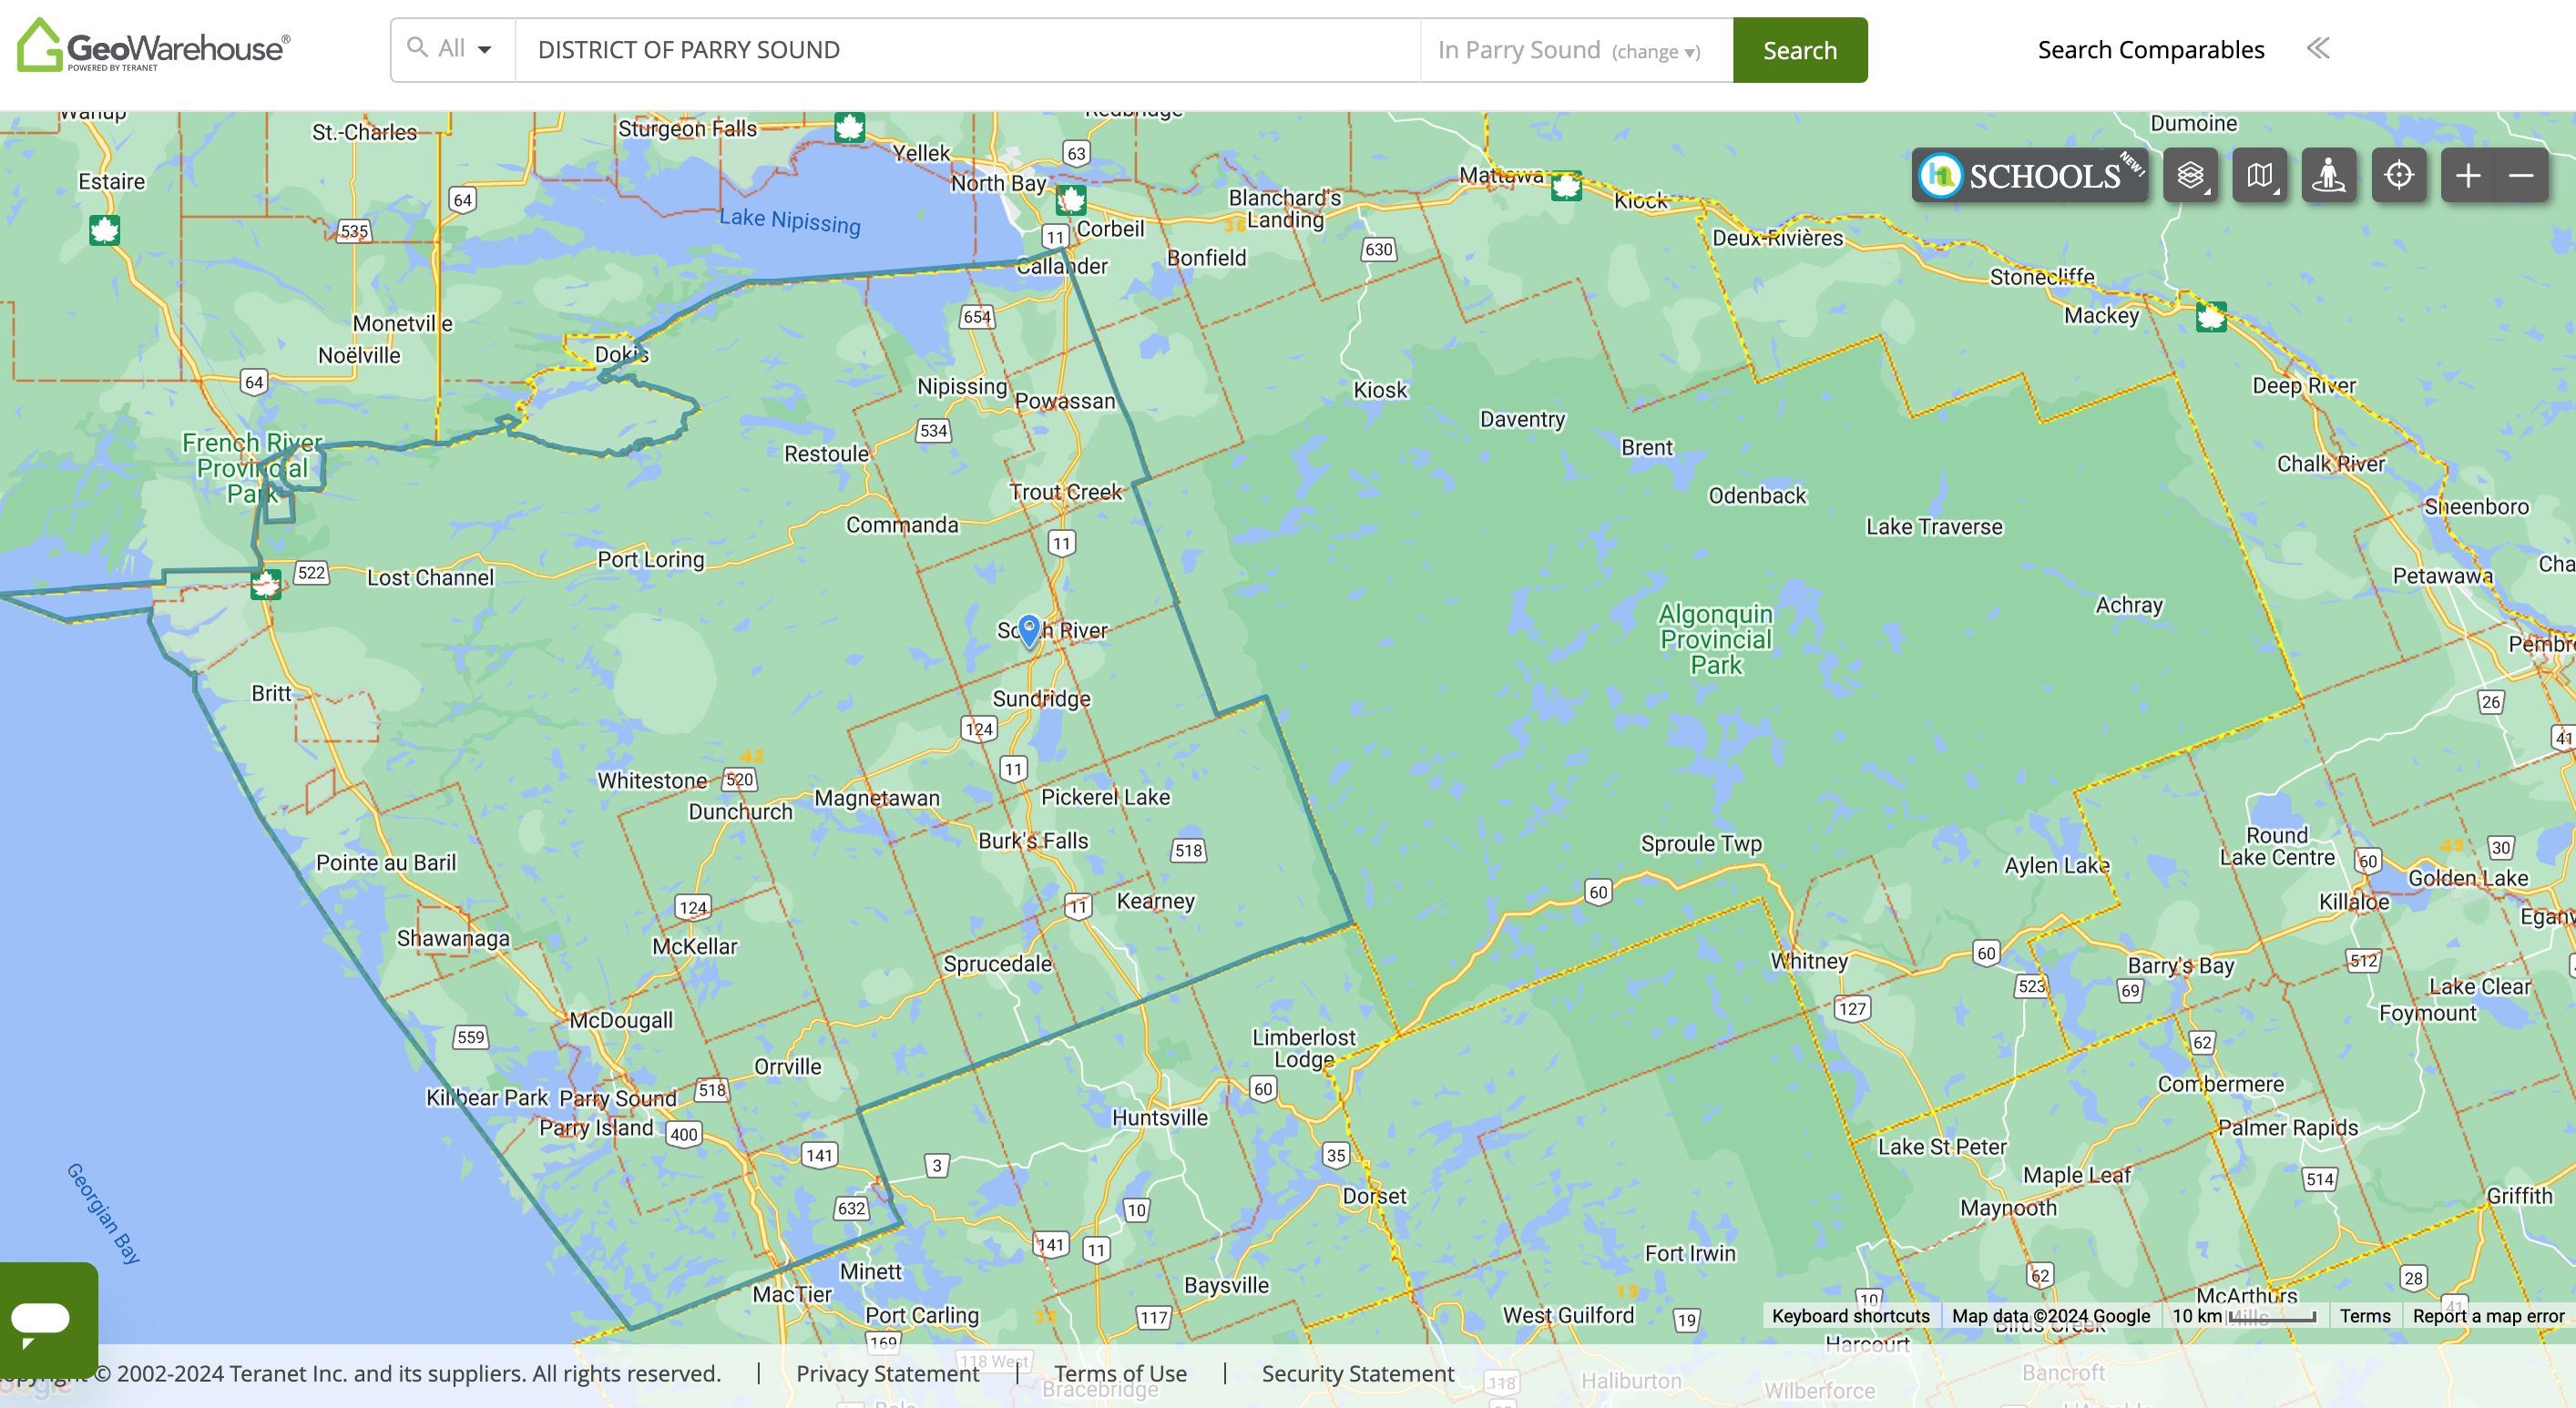
Task: Click the Huntsville label
Action: [x=1160, y=1118]
